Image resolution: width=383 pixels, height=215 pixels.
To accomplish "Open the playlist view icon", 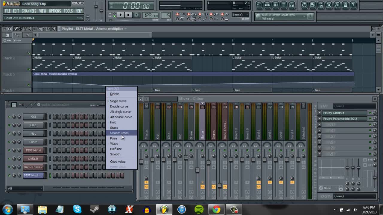I will [x=259, y=5].
